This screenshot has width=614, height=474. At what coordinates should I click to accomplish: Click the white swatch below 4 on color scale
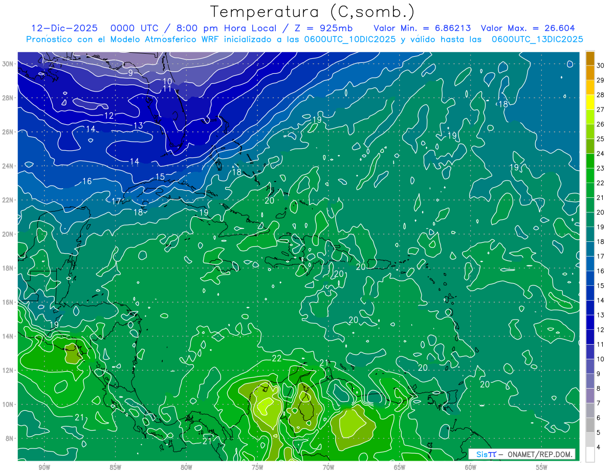[x=590, y=455]
